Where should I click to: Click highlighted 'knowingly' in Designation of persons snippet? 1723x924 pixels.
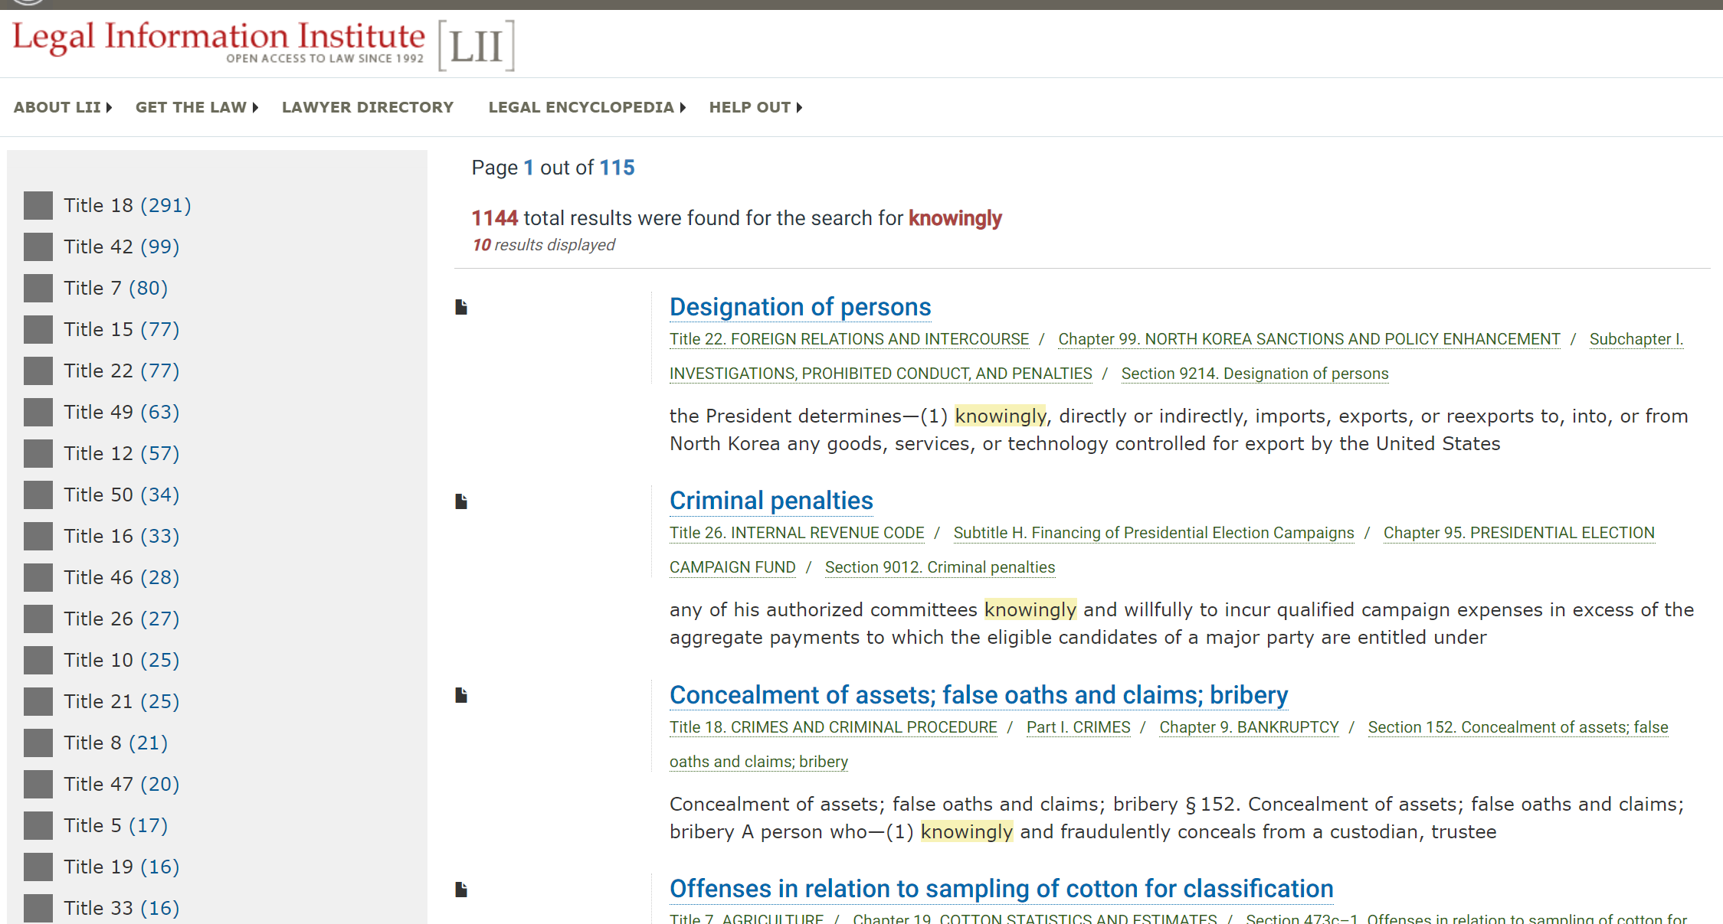pos(1001,416)
